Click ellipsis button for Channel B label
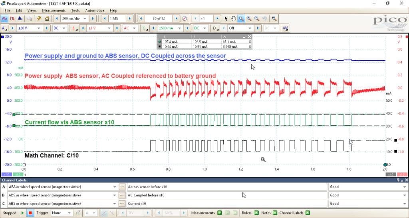The width and height of the screenshot is (409, 218). pyautogui.click(x=122, y=195)
